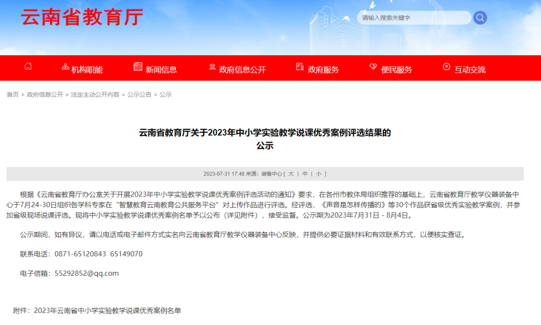
Task: Open the 新闻信息 menu
Action: [x=161, y=70]
